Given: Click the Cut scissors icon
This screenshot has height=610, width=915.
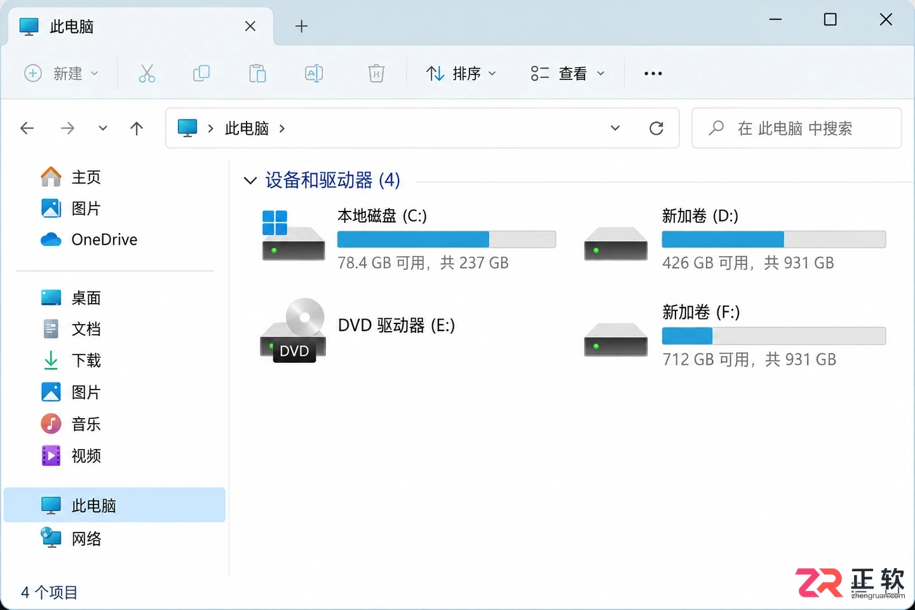Looking at the screenshot, I should coord(147,74).
